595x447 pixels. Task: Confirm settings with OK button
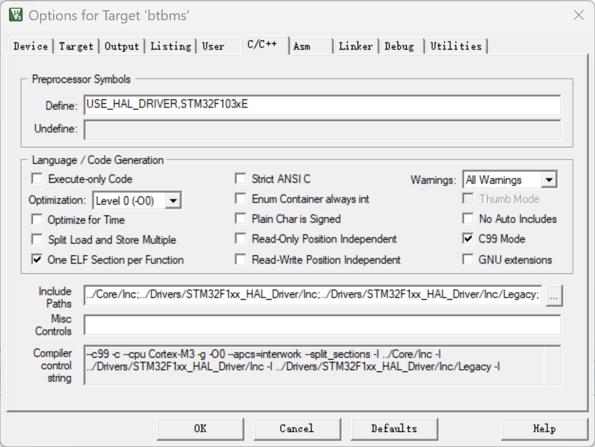coord(200,429)
